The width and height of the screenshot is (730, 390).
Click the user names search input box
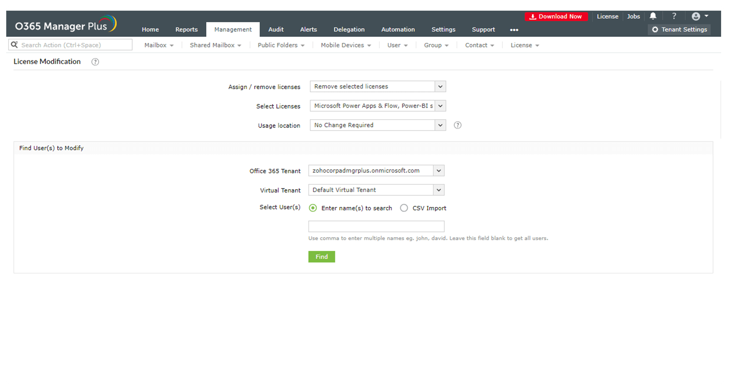point(376,226)
